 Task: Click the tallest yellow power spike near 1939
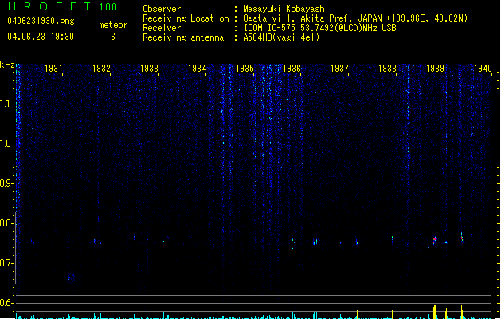point(435,312)
